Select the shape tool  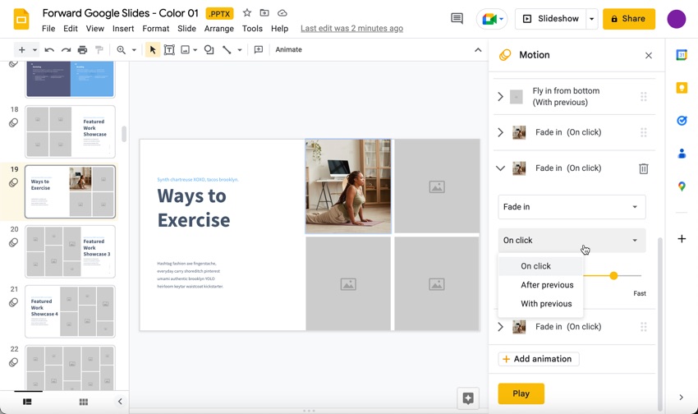(x=209, y=50)
